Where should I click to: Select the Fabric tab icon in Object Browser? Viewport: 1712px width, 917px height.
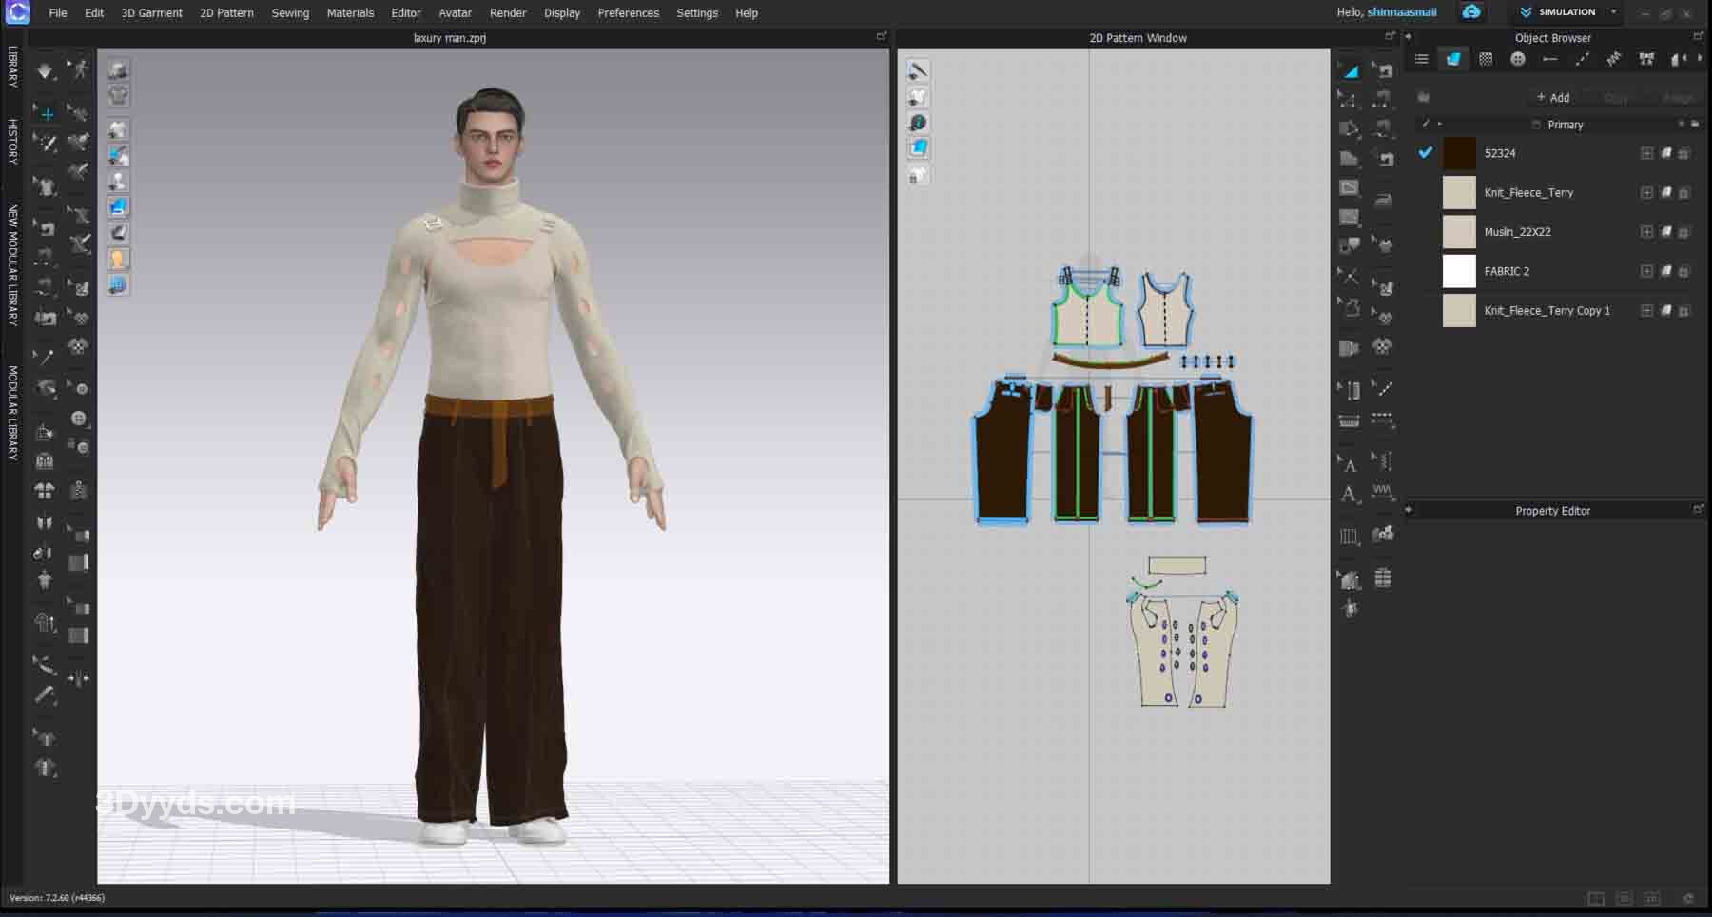pyautogui.click(x=1453, y=59)
